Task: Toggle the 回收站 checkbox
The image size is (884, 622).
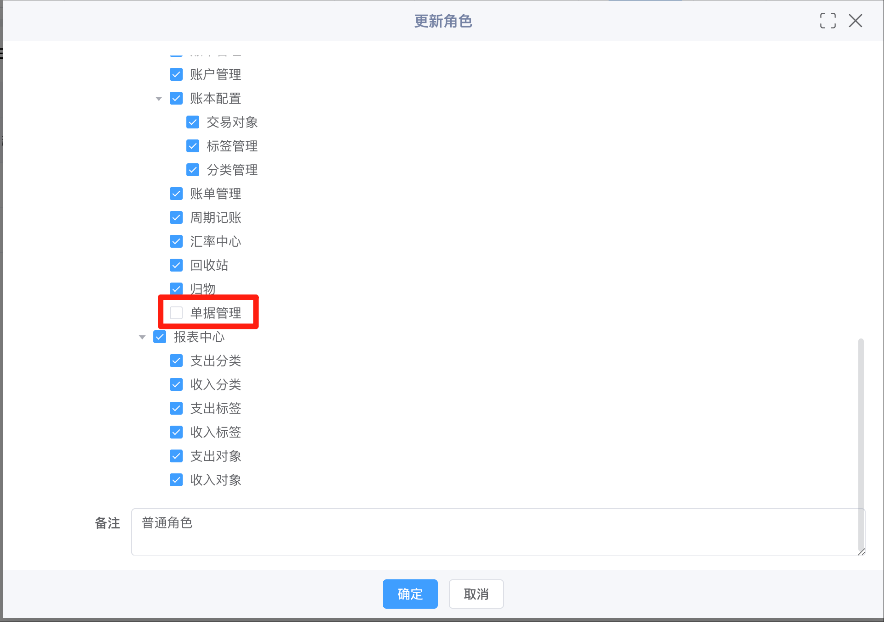Action: click(176, 265)
